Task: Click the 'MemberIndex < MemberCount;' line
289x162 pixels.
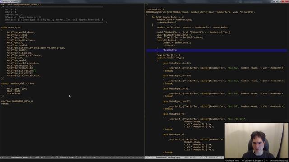Action: click(175, 20)
